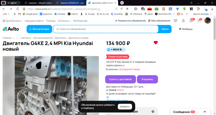Open Avito notifications bell icon
Screen dimensions: 216x115
point(183,21)
